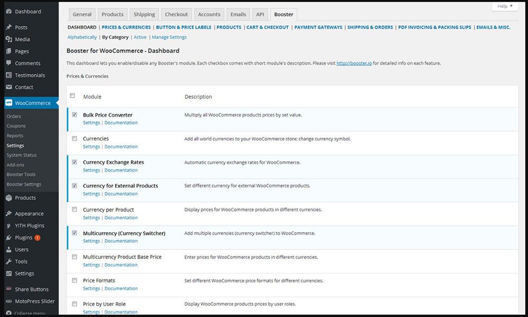Image resolution: width=528 pixels, height=317 pixels.
Task: Click the MotoPress Slider icon
Action: click(x=9, y=301)
